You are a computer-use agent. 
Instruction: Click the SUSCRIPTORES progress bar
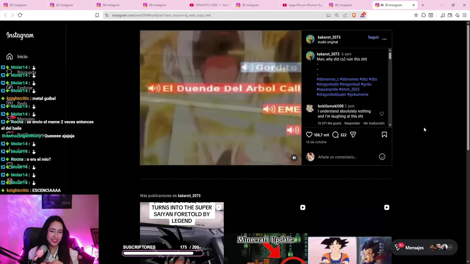pyautogui.click(x=162, y=253)
